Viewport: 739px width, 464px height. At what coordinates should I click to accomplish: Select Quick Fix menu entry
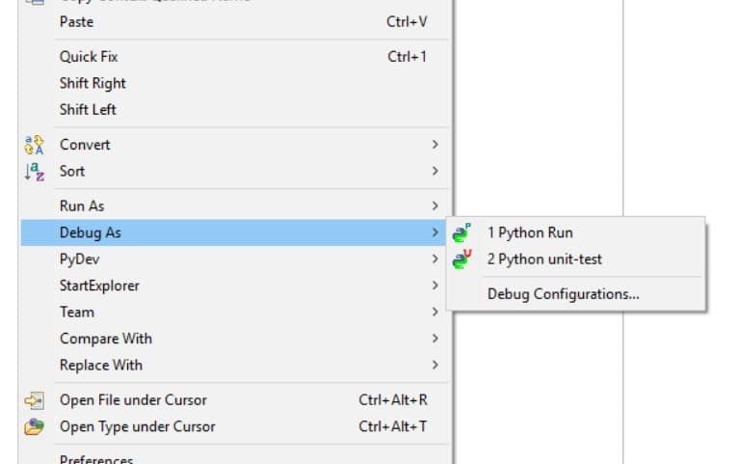tap(234, 57)
